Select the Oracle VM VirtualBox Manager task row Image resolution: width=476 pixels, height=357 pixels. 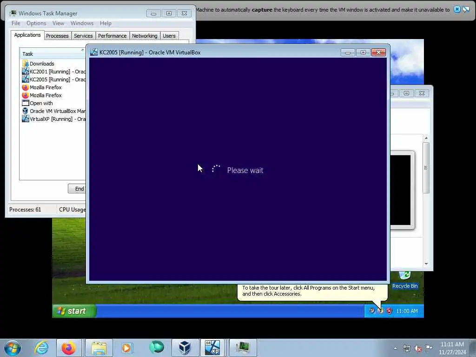tap(53, 111)
